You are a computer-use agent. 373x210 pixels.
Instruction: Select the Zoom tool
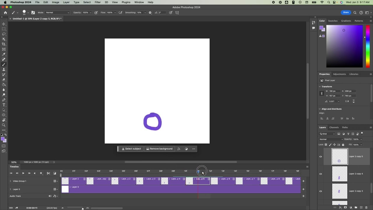(x=4, y=125)
